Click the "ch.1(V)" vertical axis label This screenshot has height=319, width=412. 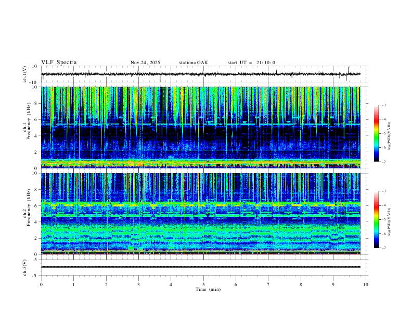click(25, 74)
